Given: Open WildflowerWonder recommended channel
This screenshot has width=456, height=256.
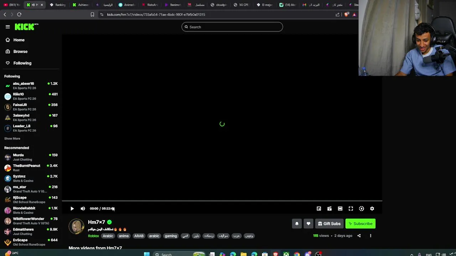Looking at the screenshot, I should 31,221.
